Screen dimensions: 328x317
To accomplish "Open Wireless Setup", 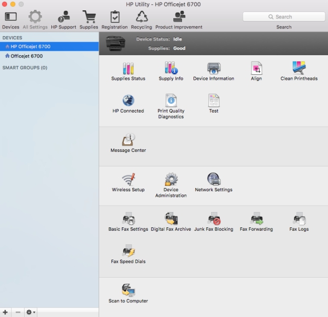I will (128, 183).
